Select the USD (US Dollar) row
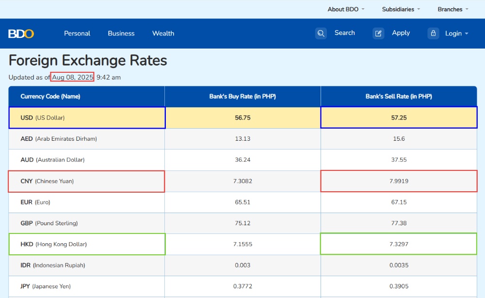485x298 pixels. click(242, 117)
